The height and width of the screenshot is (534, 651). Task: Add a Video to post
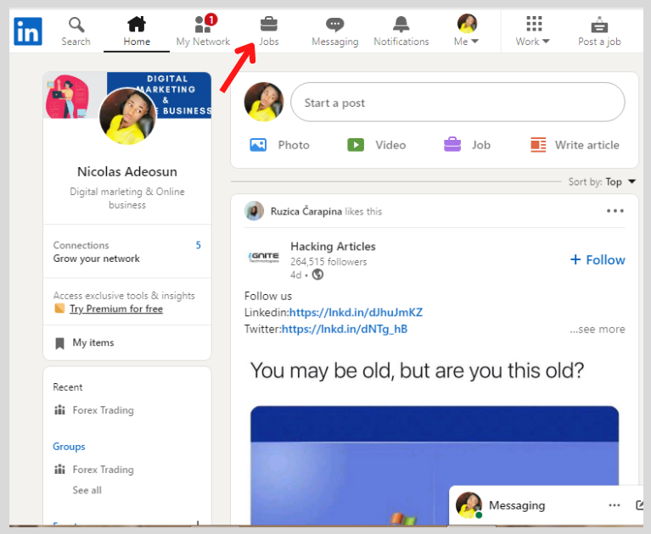click(377, 145)
